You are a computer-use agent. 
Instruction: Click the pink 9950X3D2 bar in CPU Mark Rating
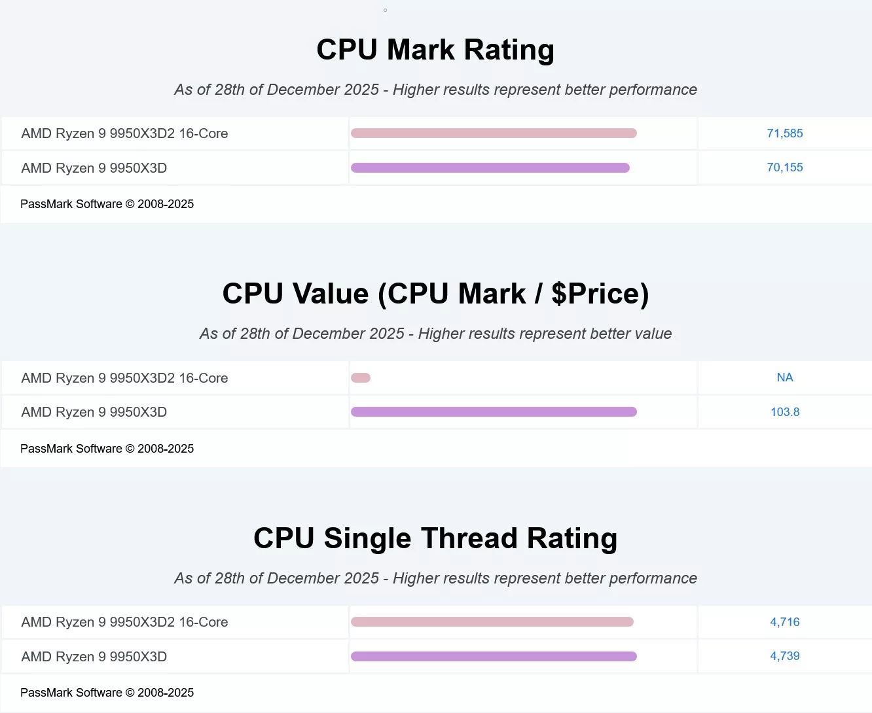[494, 133]
